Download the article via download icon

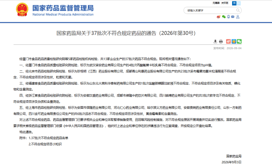[x=215, y=41]
